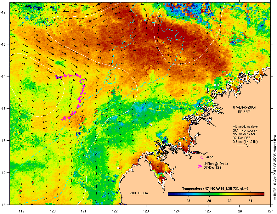Click the '125' longitude axis label
This screenshot has width=277, height=214.
click(x=208, y=211)
